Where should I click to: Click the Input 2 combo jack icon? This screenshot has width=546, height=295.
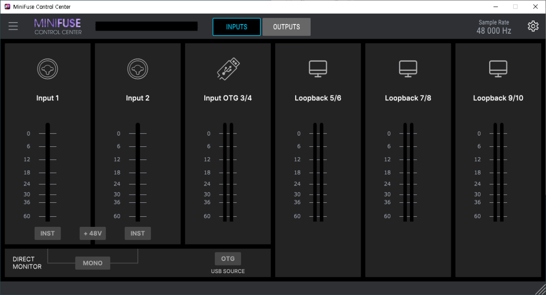138,69
